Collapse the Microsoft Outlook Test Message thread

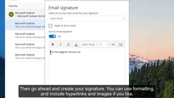click(16, 16)
